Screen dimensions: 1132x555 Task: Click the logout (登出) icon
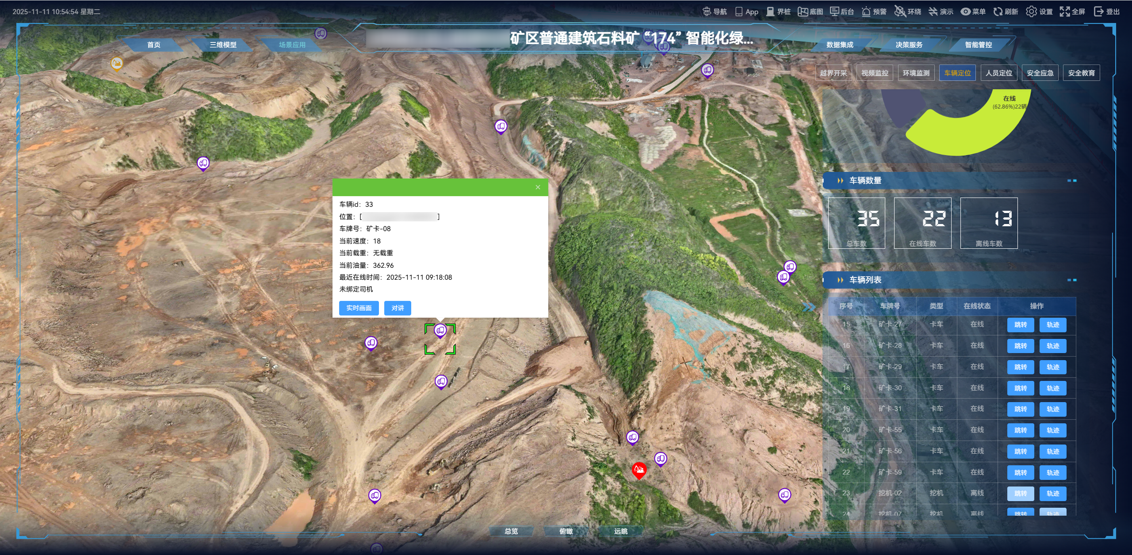[x=1099, y=11]
